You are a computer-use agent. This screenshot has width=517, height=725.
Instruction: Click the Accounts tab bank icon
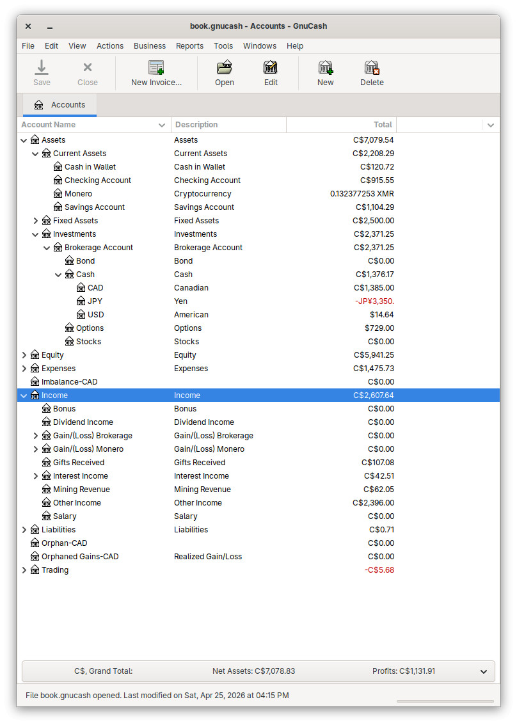(39, 105)
